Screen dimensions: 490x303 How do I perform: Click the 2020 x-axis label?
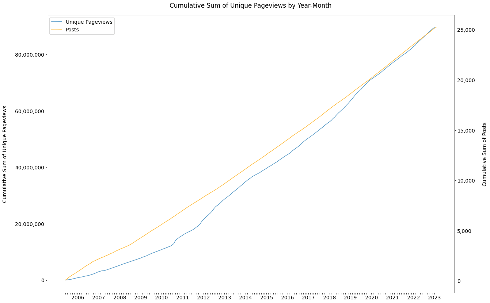371,298
